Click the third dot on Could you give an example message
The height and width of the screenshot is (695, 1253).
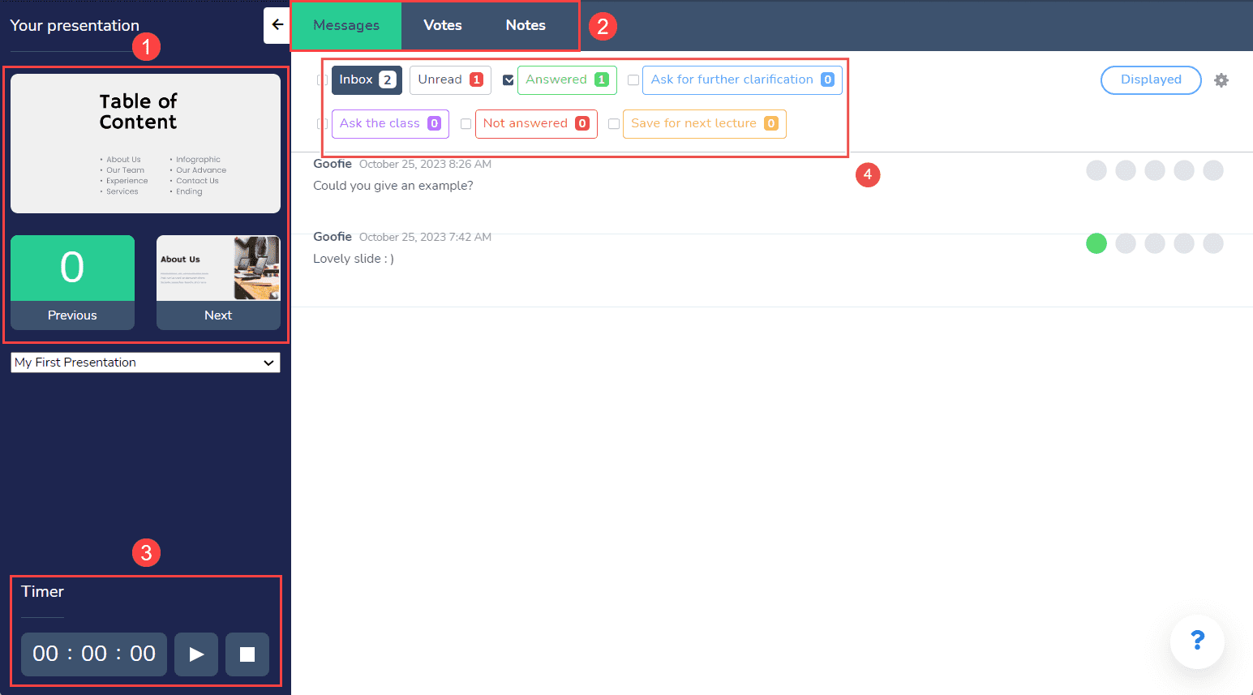1155,170
